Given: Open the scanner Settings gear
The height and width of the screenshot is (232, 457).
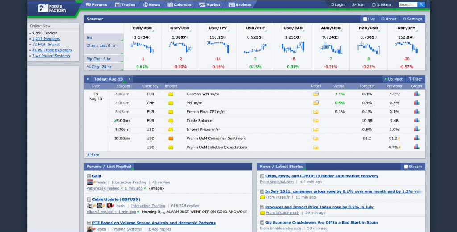Looking at the screenshot, I should (x=412, y=19).
